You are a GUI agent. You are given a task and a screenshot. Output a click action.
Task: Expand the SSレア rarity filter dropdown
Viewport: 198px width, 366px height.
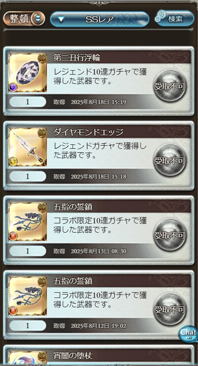(x=99, y=19)
